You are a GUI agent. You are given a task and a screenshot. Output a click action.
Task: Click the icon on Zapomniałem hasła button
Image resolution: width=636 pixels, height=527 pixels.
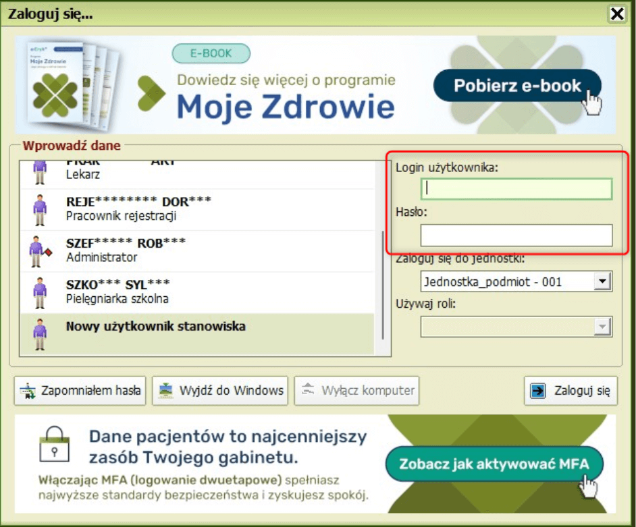(x=28, y=391)
